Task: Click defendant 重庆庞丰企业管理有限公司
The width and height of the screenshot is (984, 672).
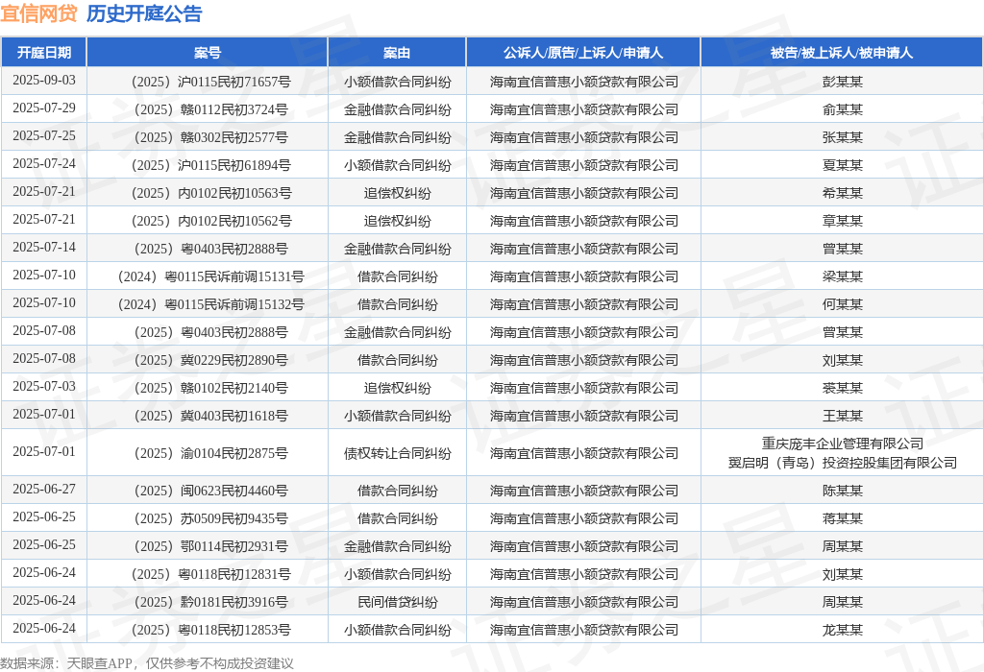Action: point(842,444)
